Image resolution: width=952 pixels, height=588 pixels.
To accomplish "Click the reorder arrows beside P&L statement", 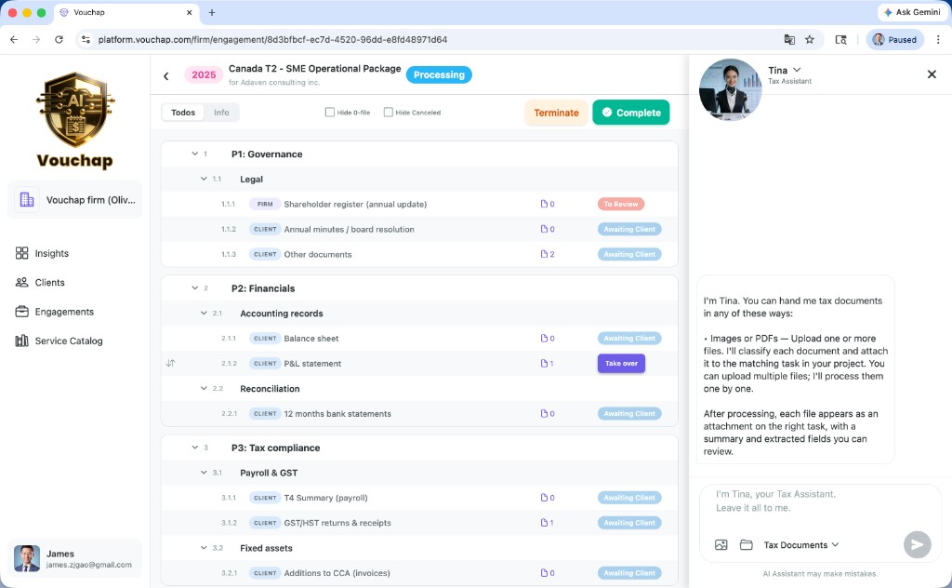I will [x=171, y=363].
